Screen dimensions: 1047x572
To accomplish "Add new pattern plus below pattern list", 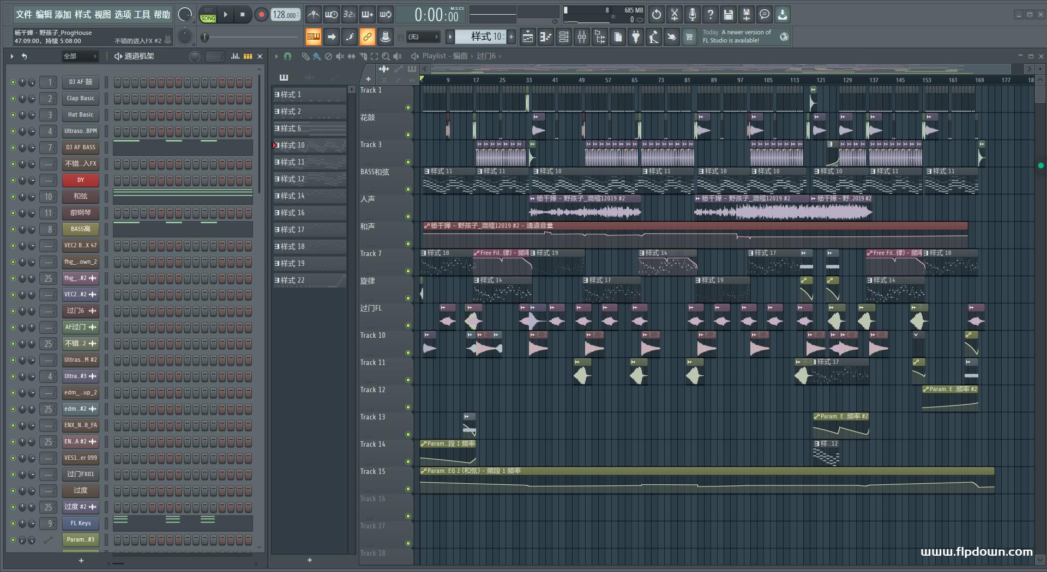I will 310,560.
